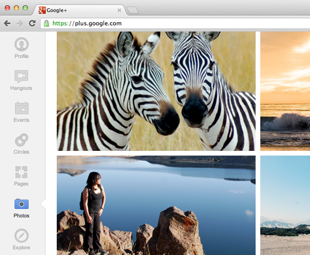The height and width of the screenshot is (255, 310).
Task: Click the forward navigation arrow
Action: (19, 23)
